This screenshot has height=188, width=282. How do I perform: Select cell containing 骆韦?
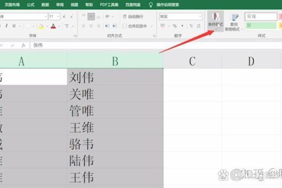[x=115, y=143]
